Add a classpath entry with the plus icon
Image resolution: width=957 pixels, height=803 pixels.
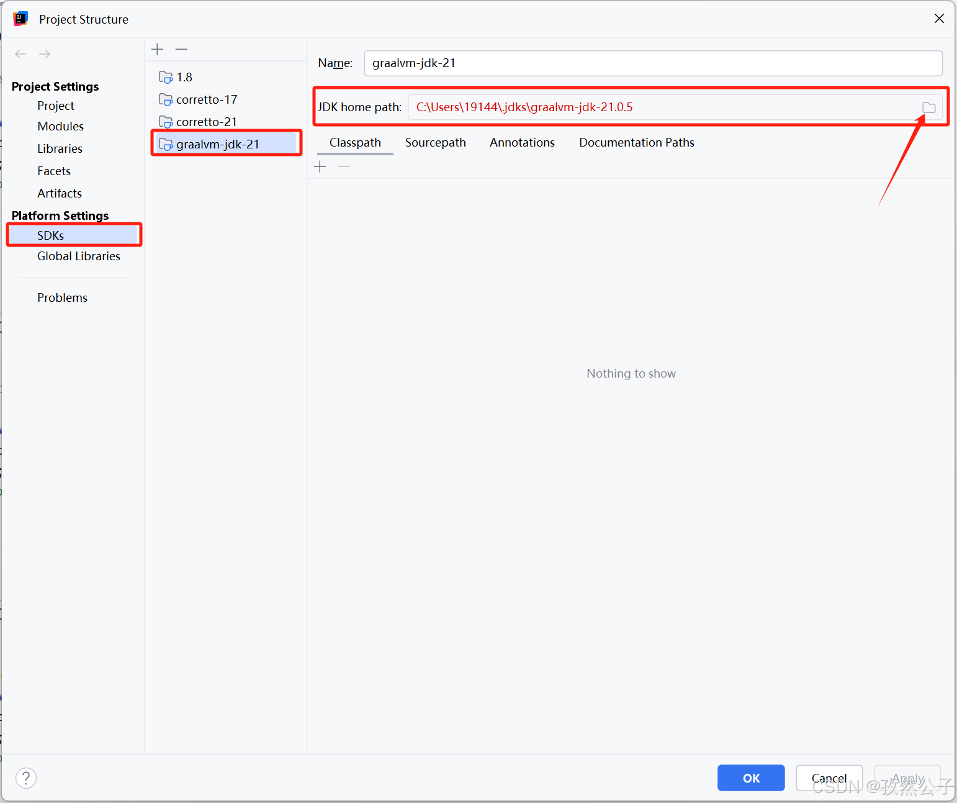pyautogui.click(x=320, y=166)
